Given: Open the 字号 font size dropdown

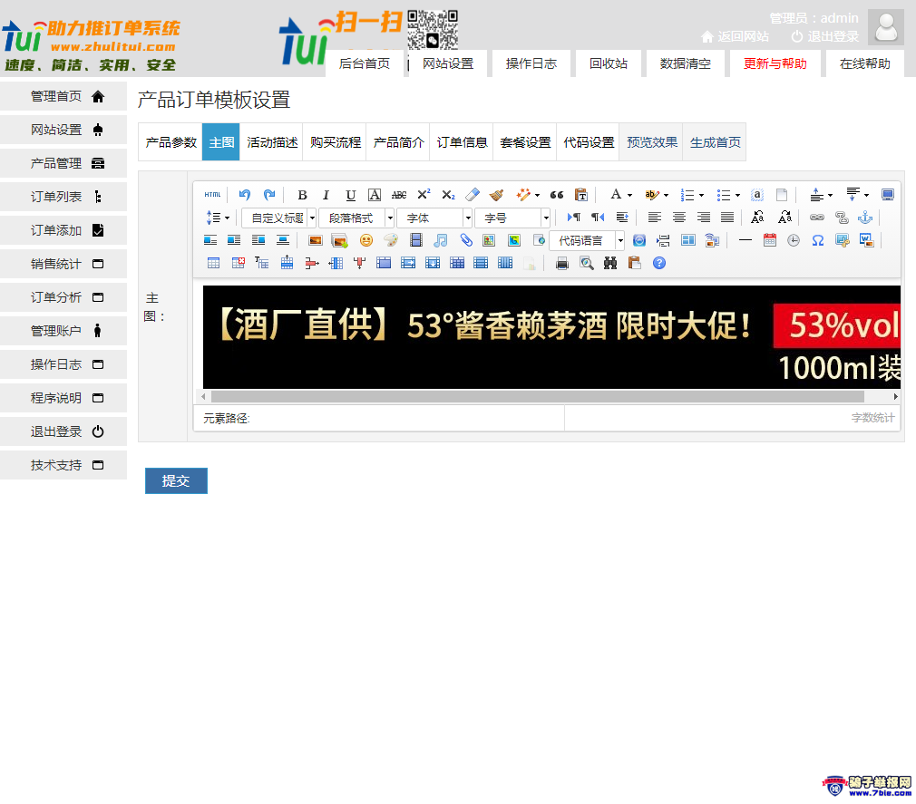Looking at the screenshot, I should point(512,218).
